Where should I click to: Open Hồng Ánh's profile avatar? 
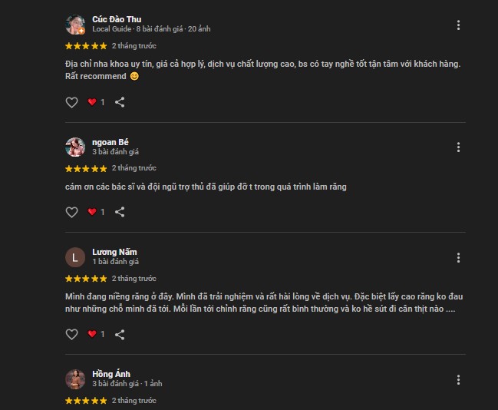(75, 379)
